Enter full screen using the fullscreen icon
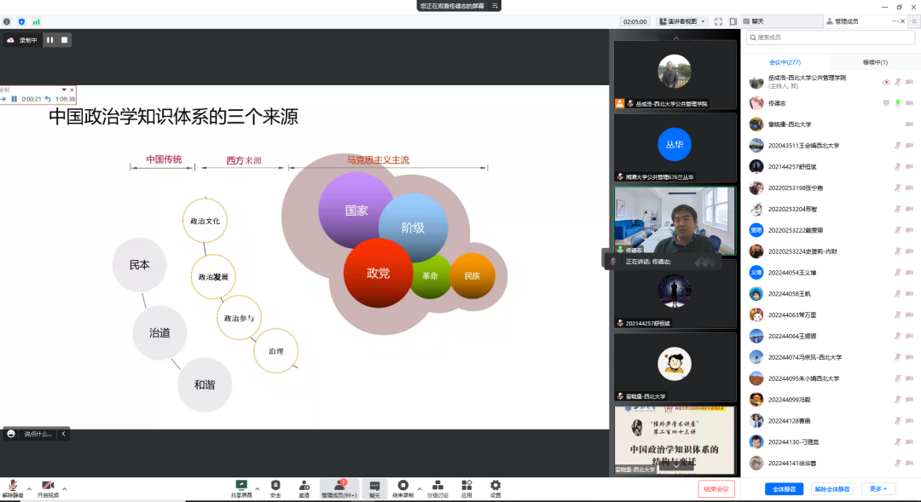Viewport: 921px width, 502px height. tap(718, 21)
